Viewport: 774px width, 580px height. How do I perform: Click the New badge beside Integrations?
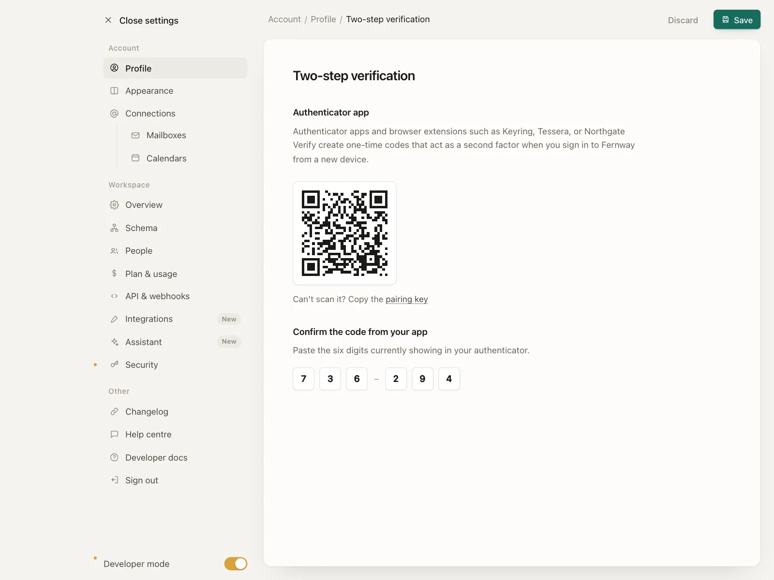click(x=229, y=319)
